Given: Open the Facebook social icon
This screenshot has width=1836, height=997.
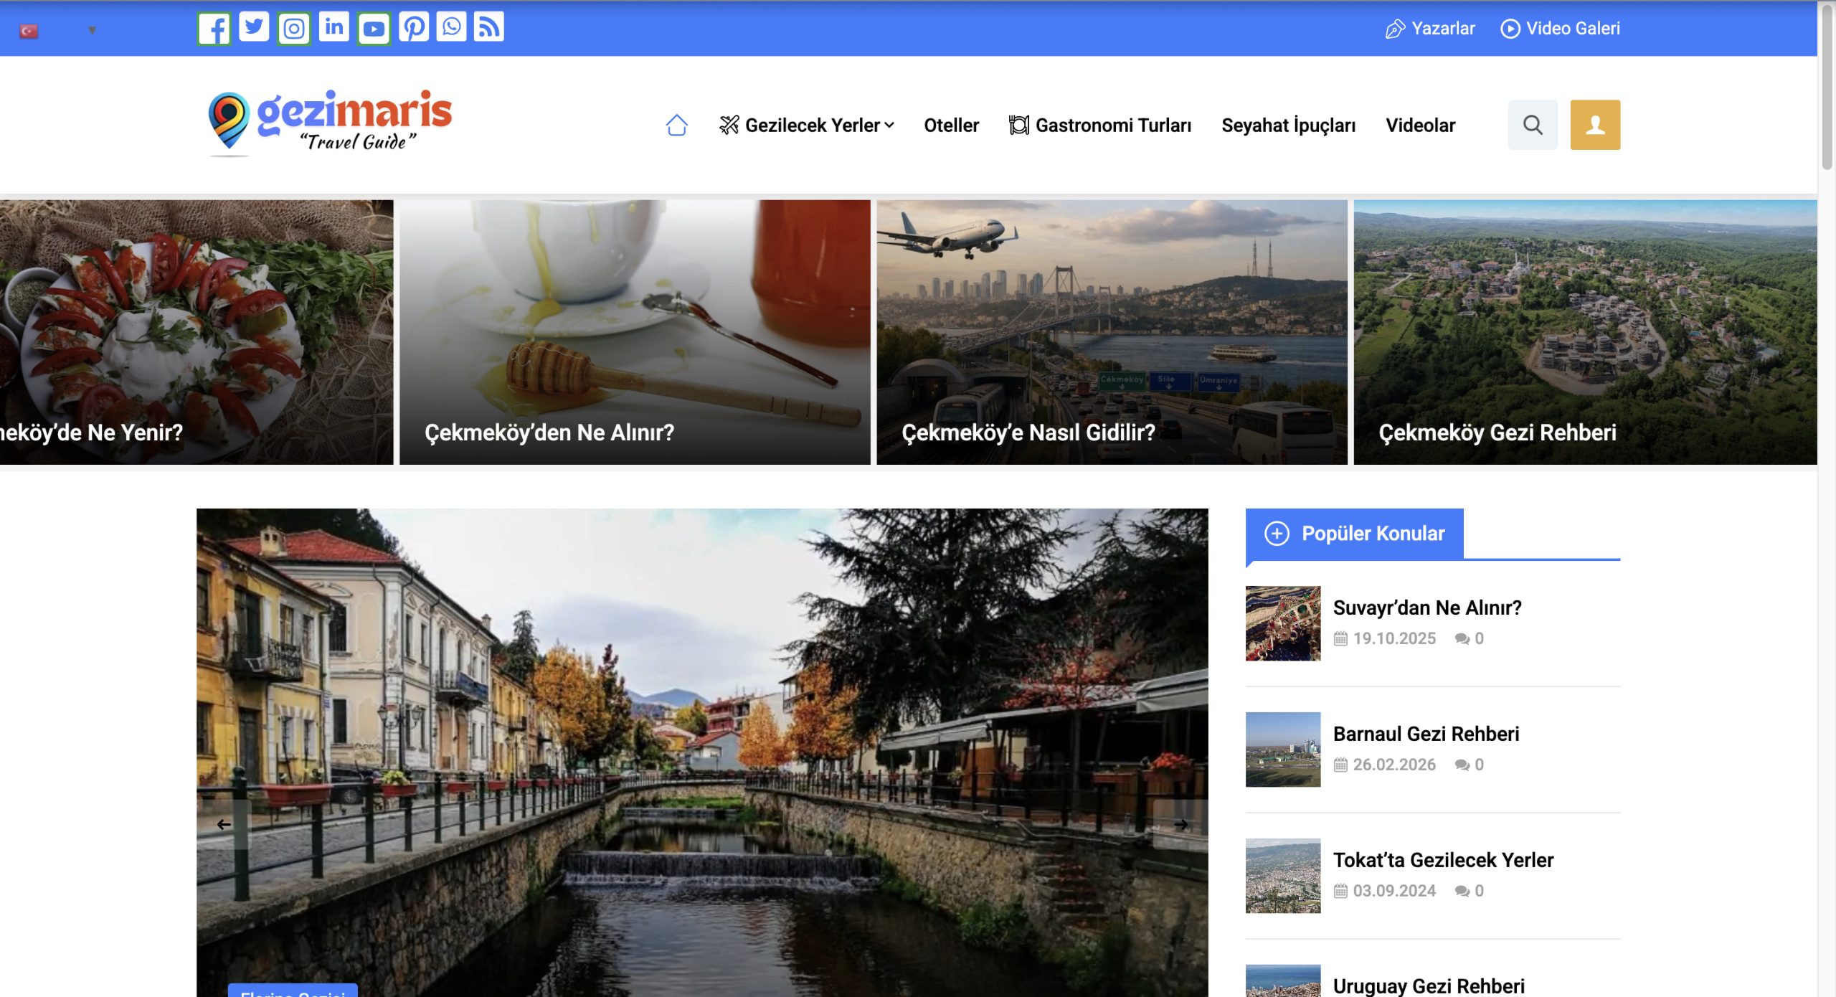Looking at the screenshot, I should pos(214,29).
